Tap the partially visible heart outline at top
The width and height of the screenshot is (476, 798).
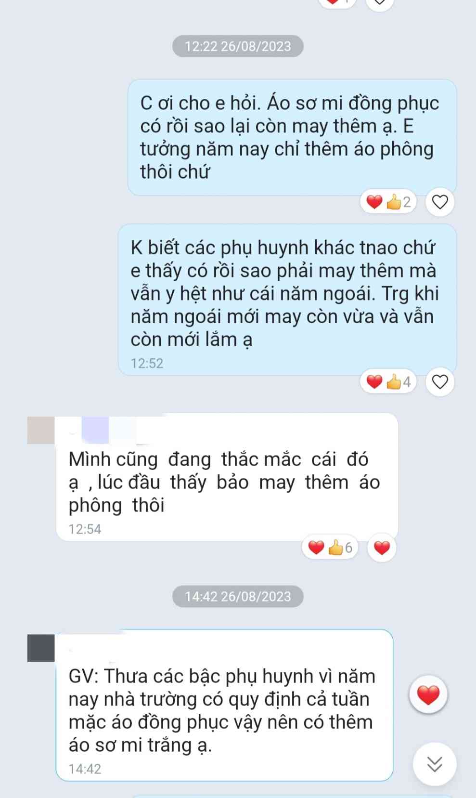380,3
